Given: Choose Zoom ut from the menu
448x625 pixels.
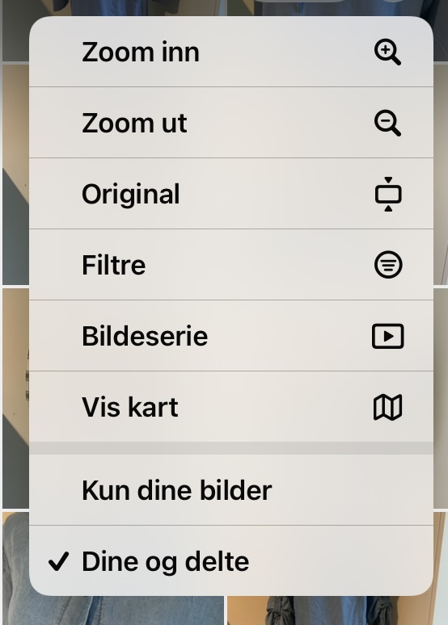Looking at the screenshot, I should pos(231,123).
